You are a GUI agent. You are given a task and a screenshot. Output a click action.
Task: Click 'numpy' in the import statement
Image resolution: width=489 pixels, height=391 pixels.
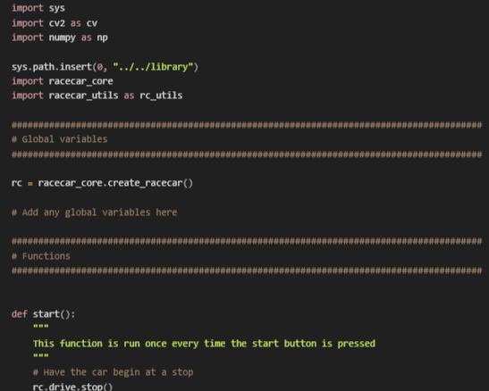62,37
